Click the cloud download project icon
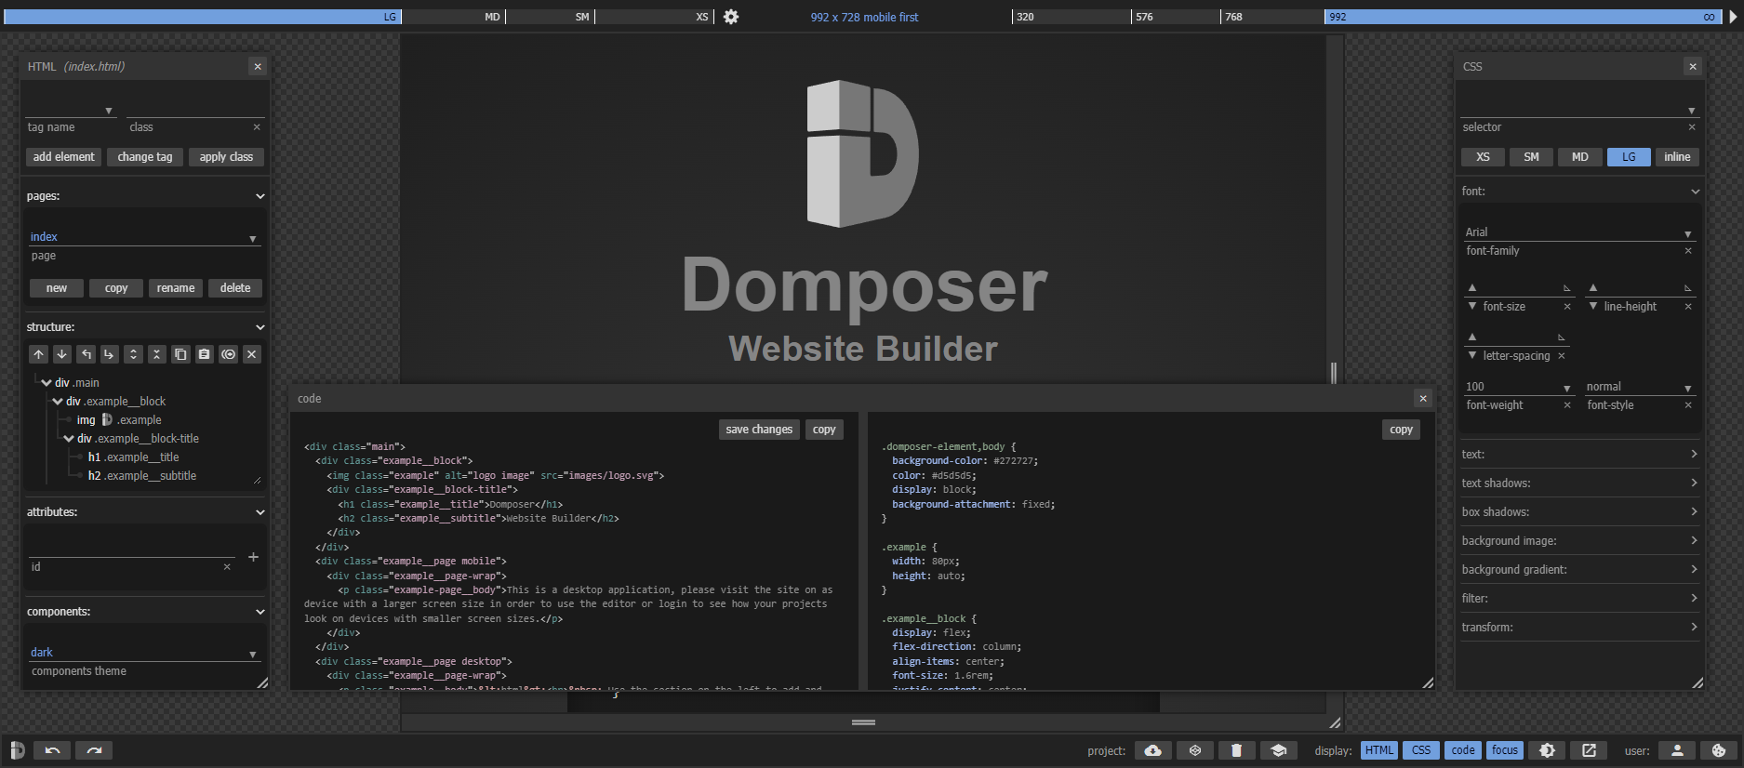Viewport: 1744px width, 768px height. [x=1152, y=750]
